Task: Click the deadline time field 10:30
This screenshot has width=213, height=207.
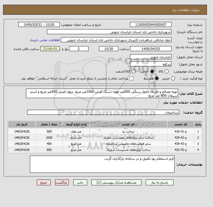Action: [x=109, y=49]
